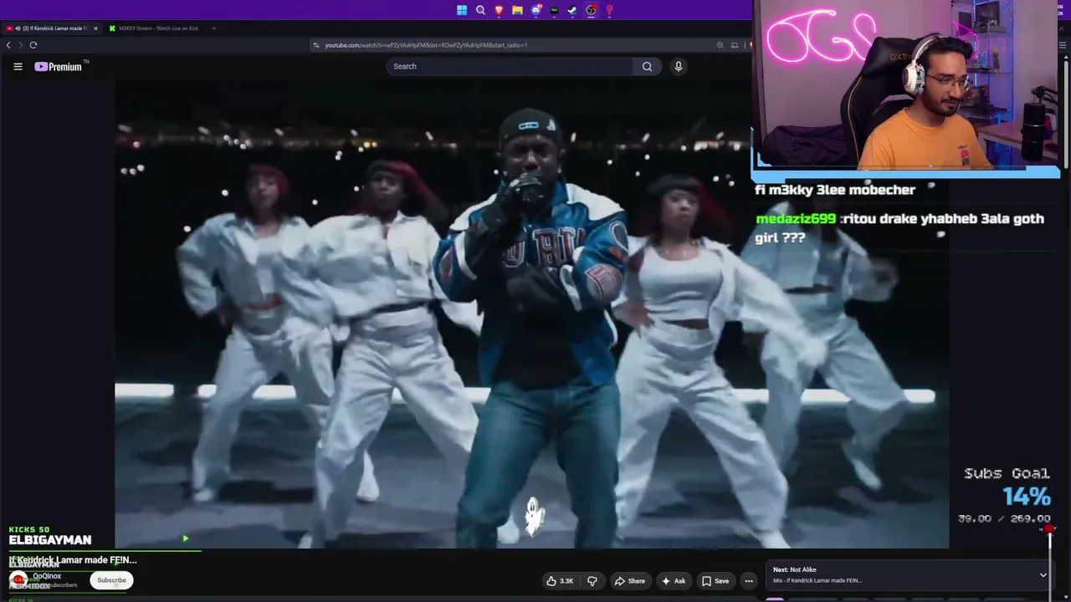Open the Ask AI button
This screenshot has height=602, width=1071.
pos(674,581)
